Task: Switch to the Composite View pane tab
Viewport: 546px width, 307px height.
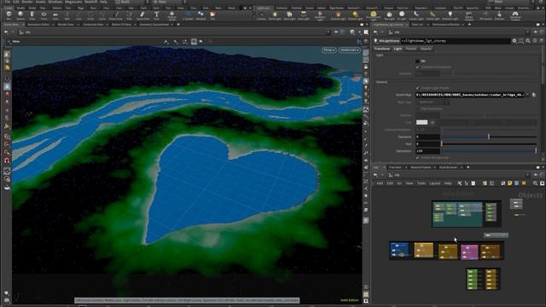Action: coord(93,25)
